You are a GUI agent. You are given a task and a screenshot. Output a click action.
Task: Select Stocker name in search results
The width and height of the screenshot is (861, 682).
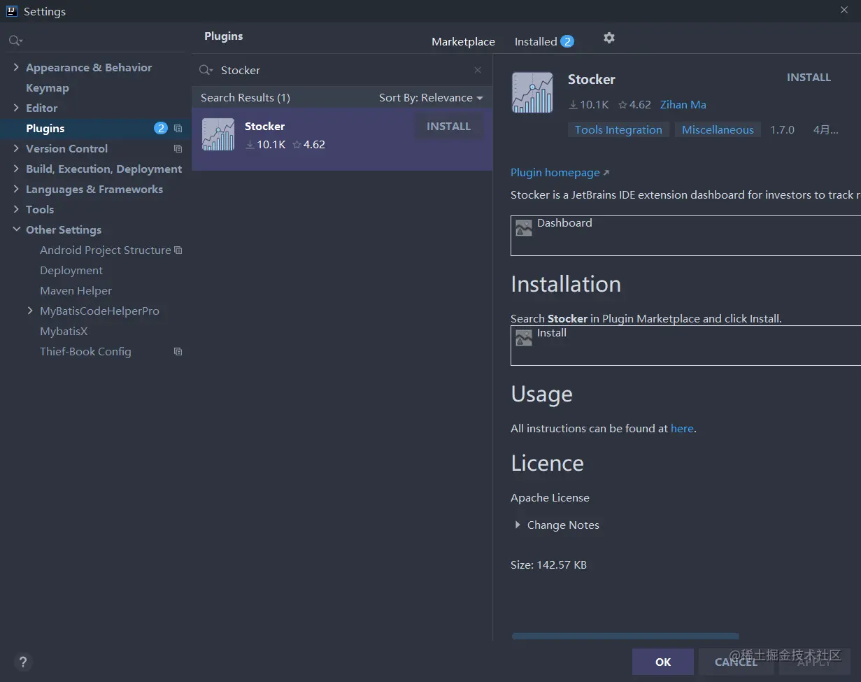point(264,127)
